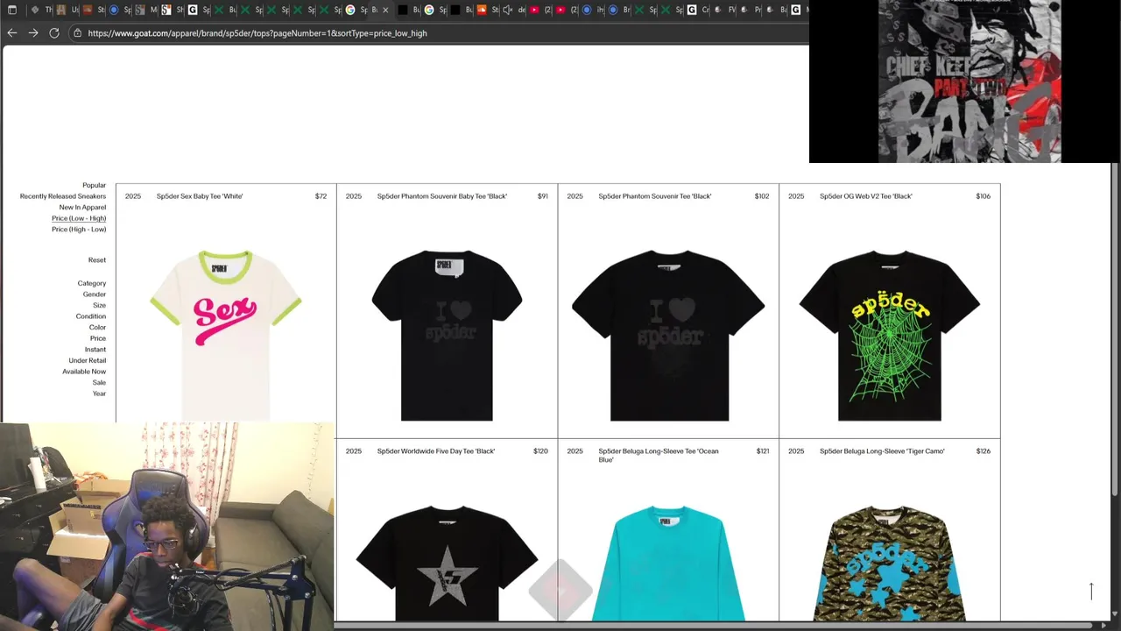Select Price (Low - High) sorting

point(79,218)
